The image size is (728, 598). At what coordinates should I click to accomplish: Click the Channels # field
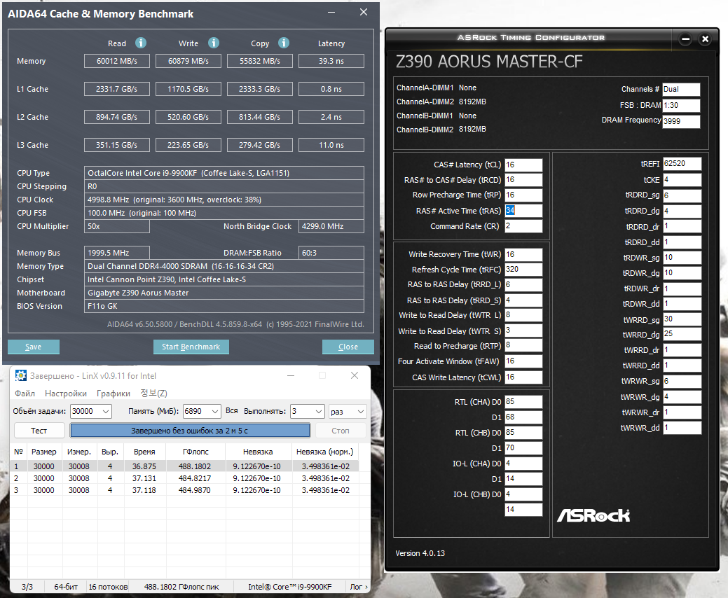click(680, 89)
